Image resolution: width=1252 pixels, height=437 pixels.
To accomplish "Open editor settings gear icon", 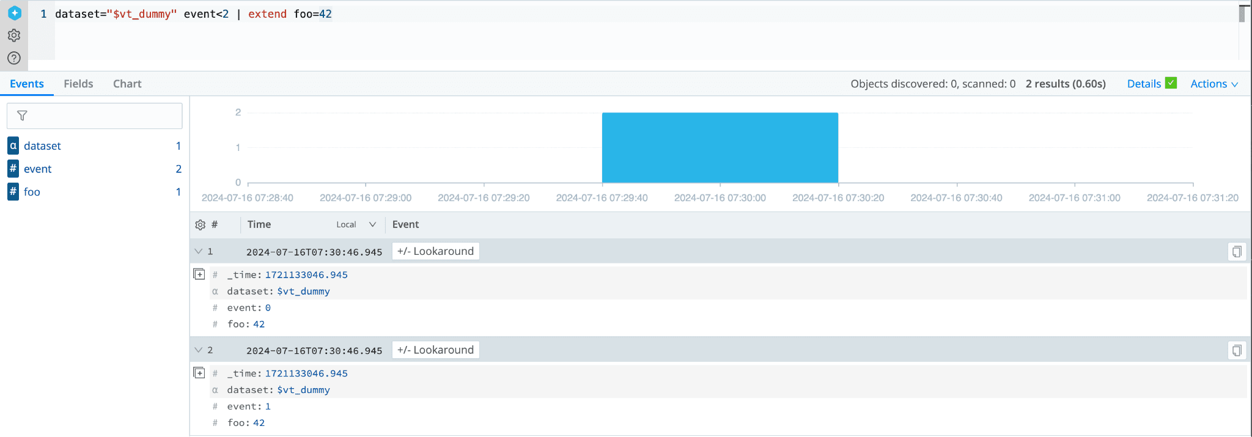I will [14, 35].
